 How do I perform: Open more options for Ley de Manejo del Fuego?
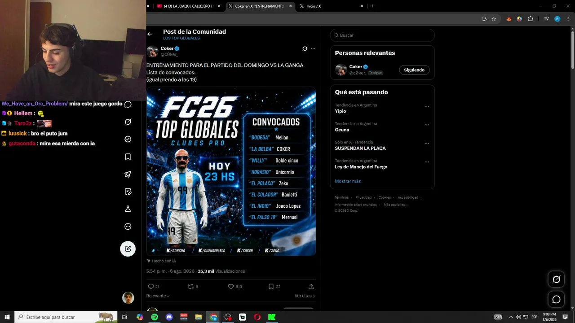(x=427, y=162)
